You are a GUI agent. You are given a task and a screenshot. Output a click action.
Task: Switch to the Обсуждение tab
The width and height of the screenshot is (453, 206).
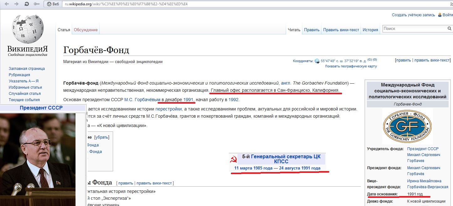tap(86, 30)
